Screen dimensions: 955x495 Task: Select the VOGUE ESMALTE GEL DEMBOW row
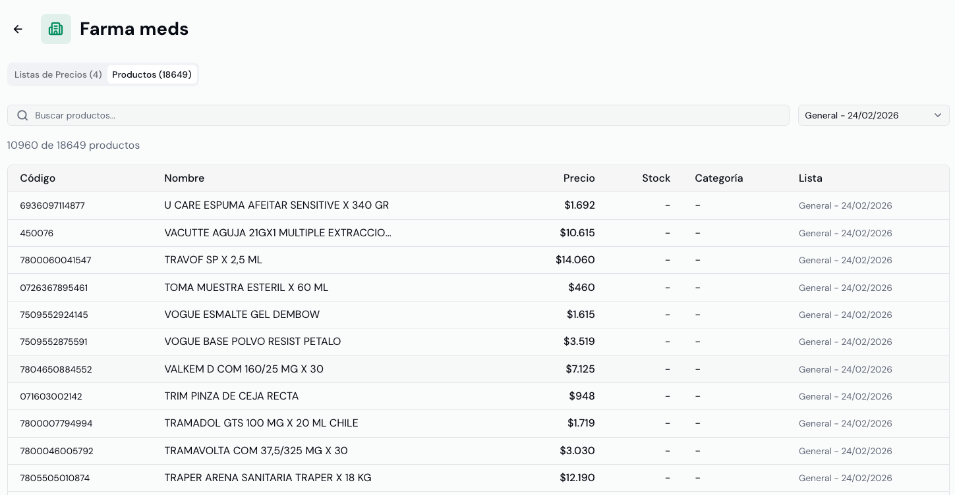click(x=242, y=315)
